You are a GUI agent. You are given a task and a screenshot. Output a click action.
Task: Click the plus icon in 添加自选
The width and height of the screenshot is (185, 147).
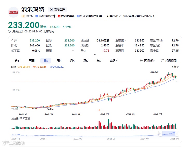tap(52, 10)
